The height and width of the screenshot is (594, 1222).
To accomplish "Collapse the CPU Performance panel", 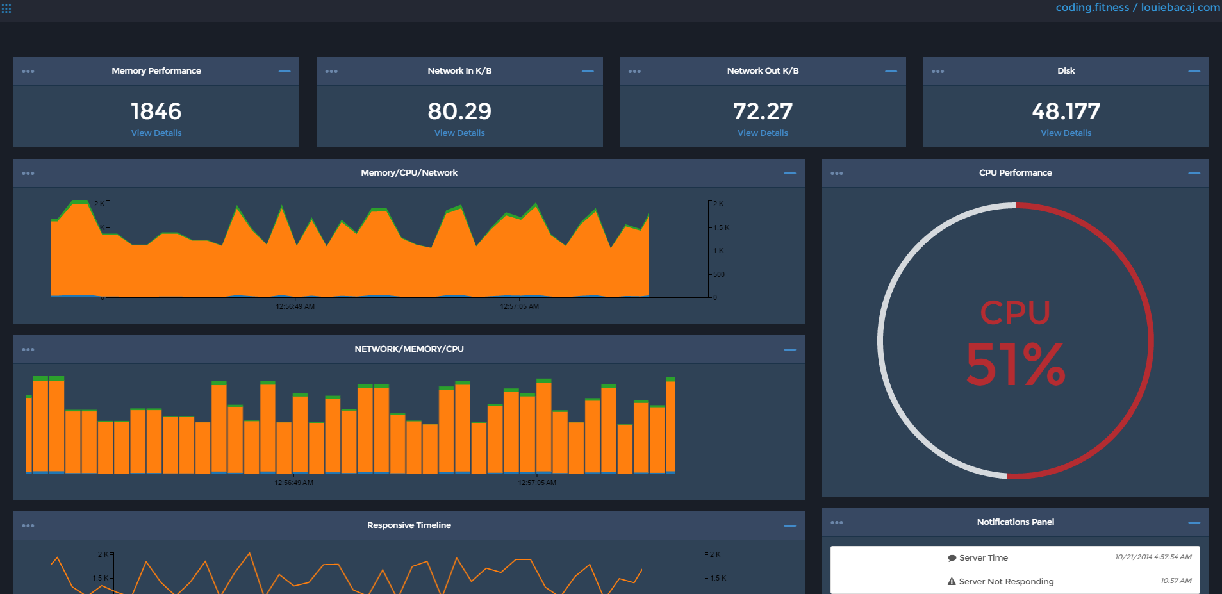I will click(x=1195, y=173).
